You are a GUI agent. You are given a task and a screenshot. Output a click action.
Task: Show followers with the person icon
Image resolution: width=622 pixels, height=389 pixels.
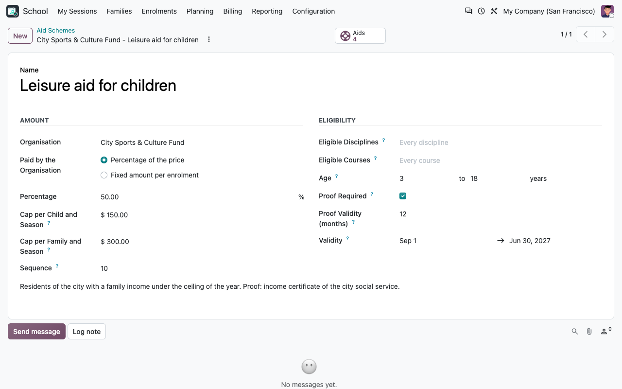(x=606, y=331)
